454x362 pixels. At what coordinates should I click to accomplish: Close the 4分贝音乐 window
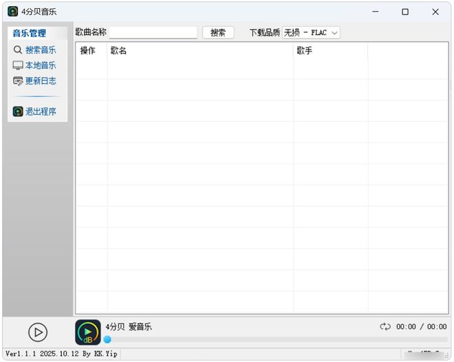[435, 12]
